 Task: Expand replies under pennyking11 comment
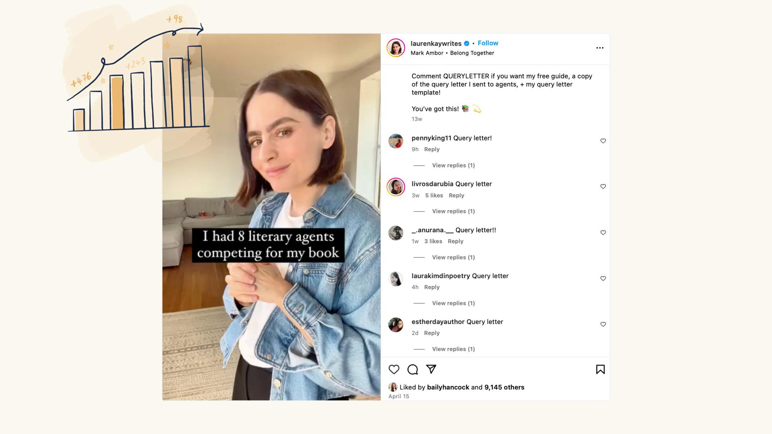point(453,165)
